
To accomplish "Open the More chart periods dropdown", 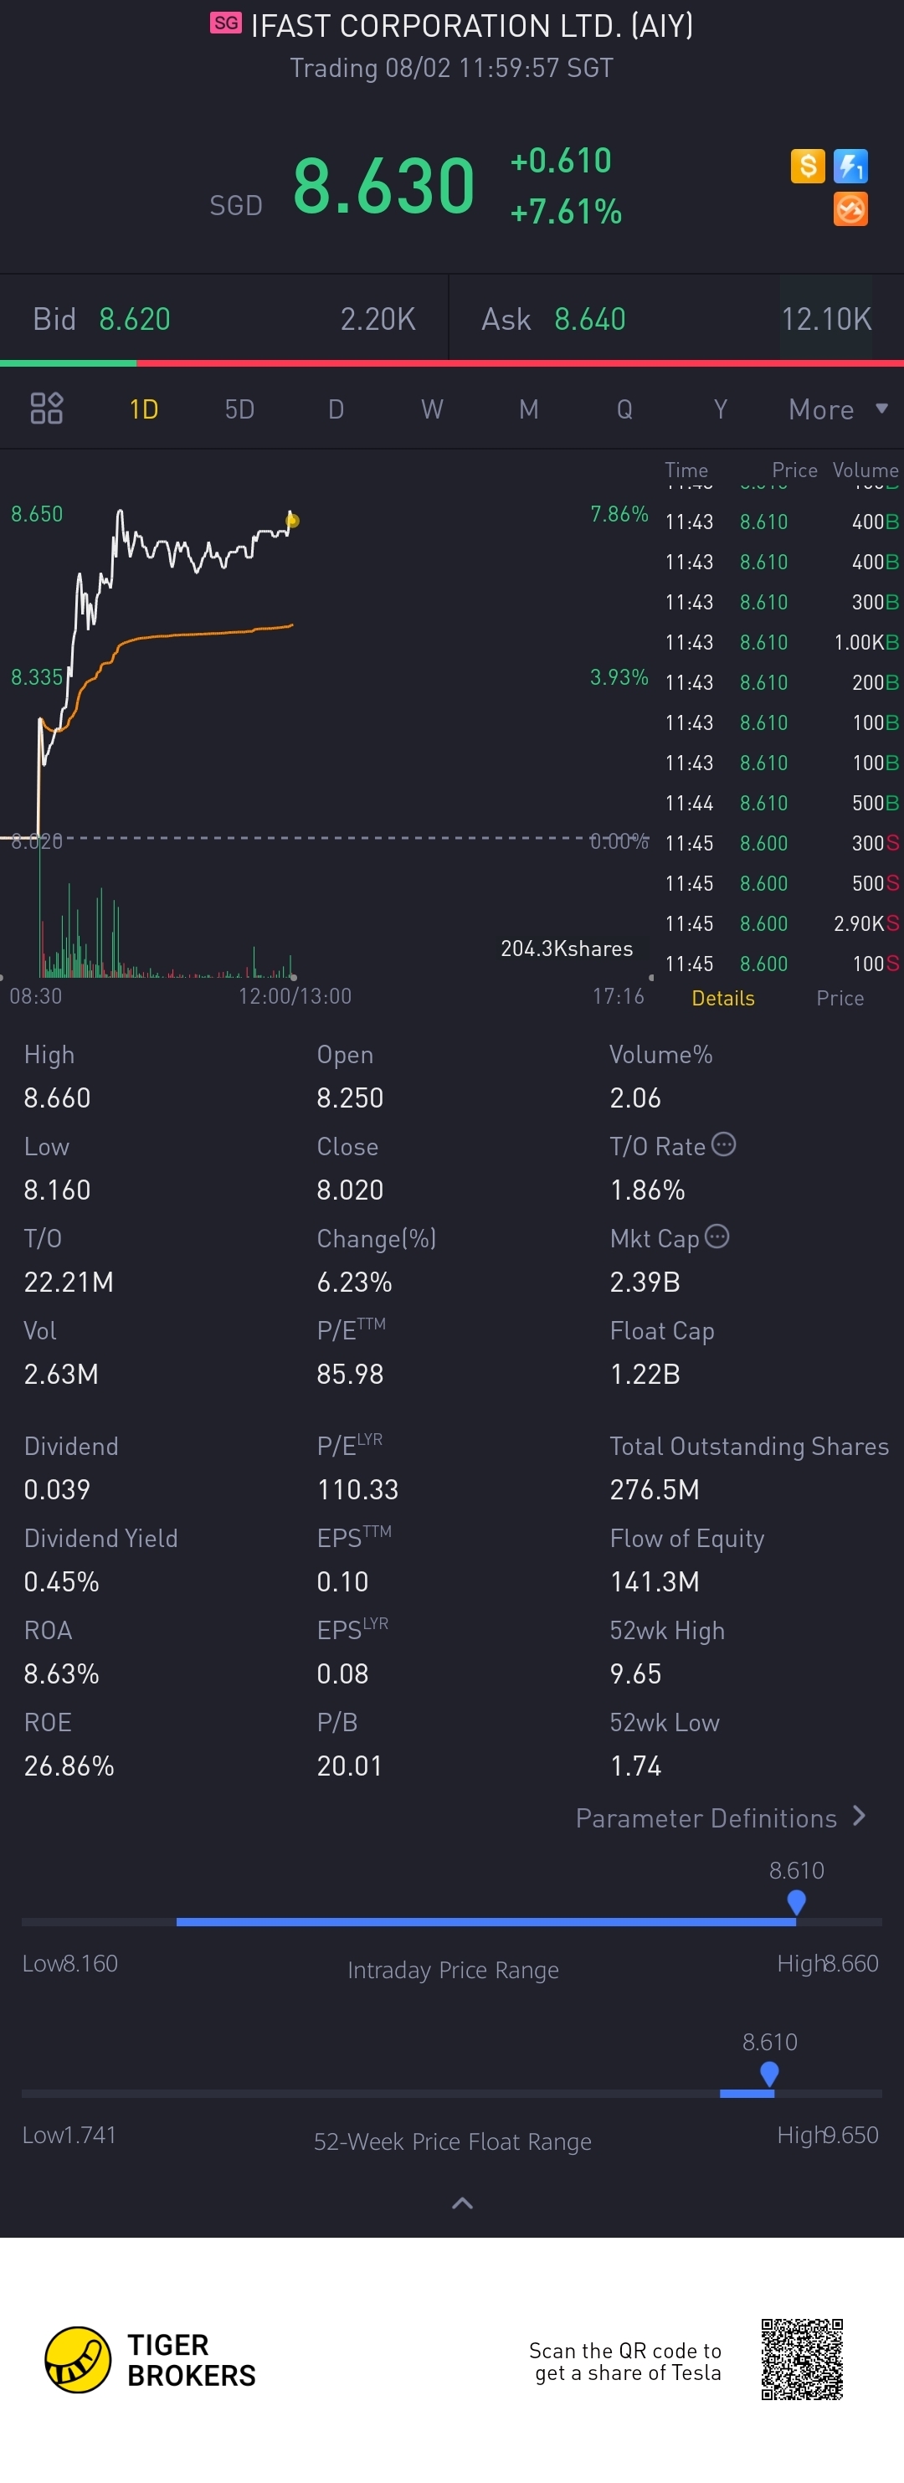I will pyautogui.click(x=838, y=409).
